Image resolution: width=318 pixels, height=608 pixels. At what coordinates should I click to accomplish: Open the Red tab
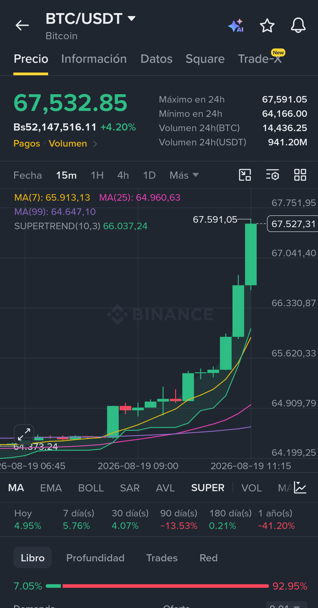[x=208, y=558]
